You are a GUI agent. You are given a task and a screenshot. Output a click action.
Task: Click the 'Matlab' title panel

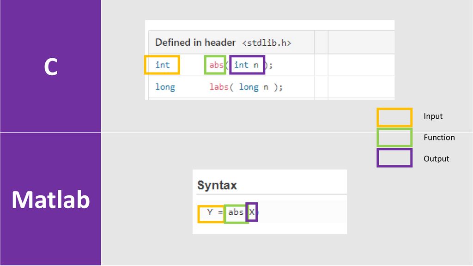50,199
